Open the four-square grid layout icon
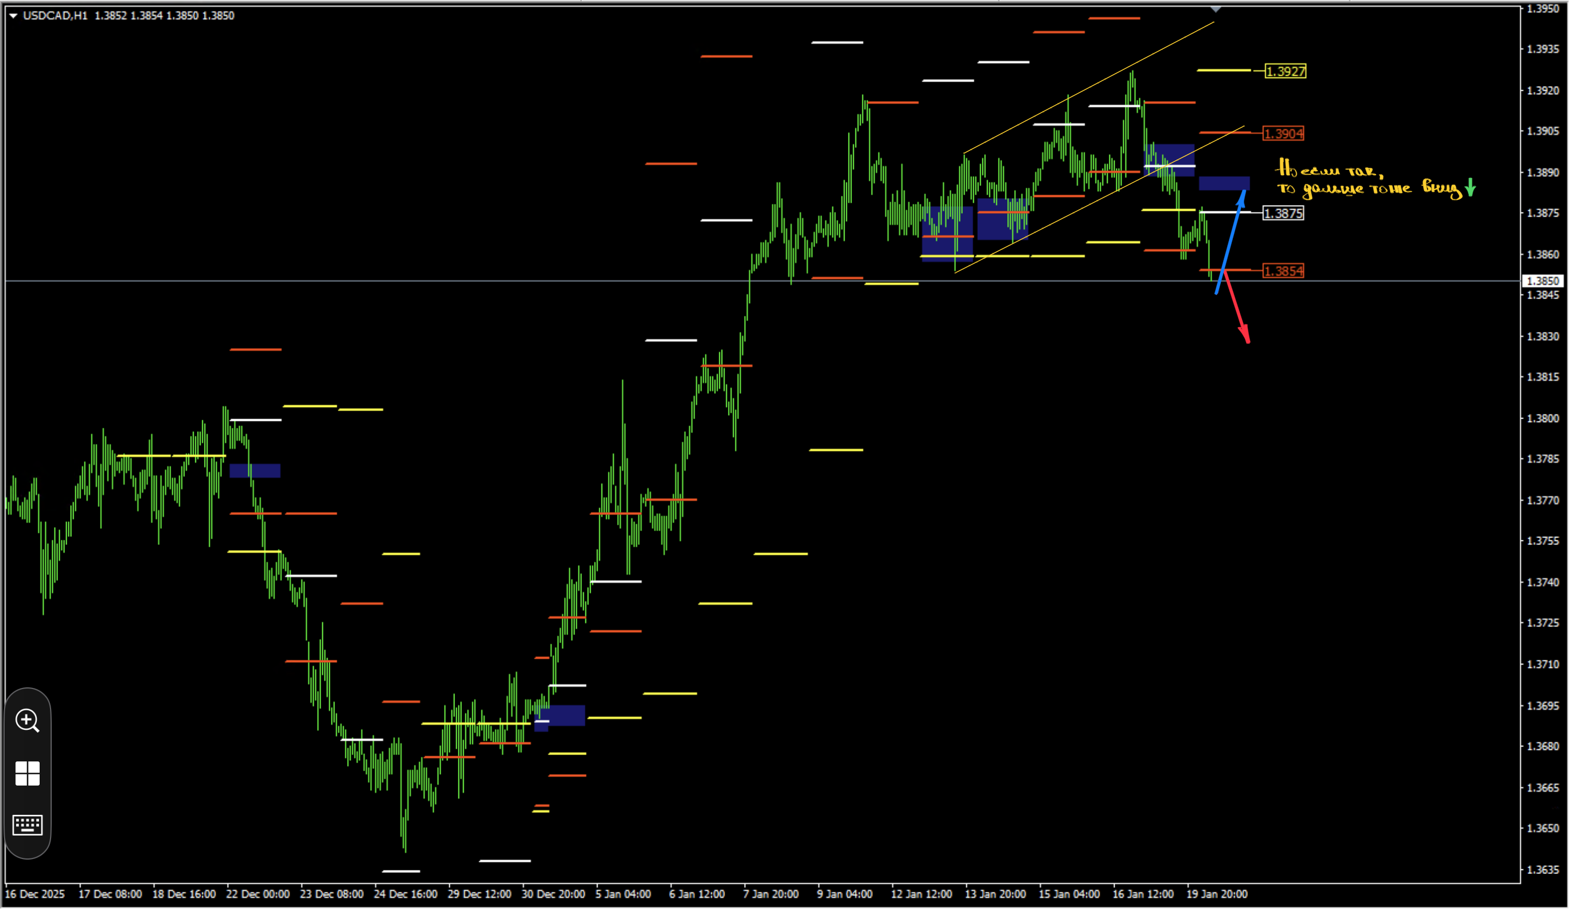 click(28, 773)
